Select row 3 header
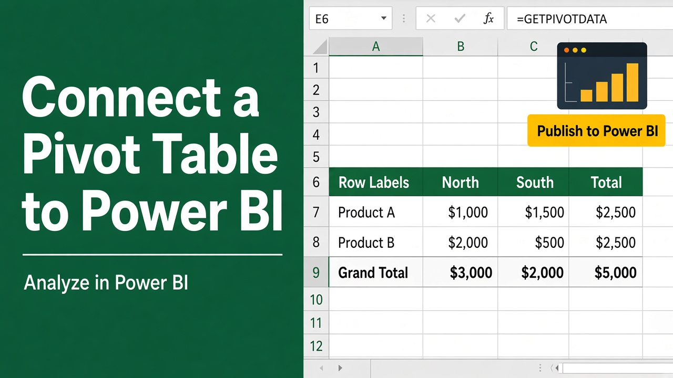 [316, 112]
